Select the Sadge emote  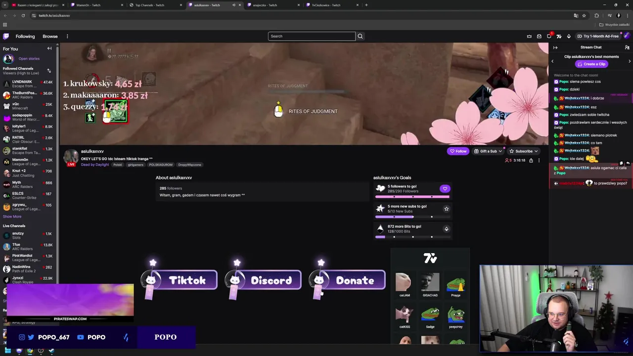[x=430, y=317]
